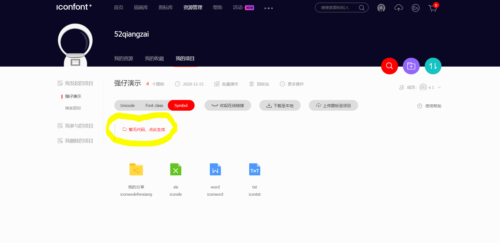500x243 pixels.
Task: Open the 更多操作 menu
Action: 292,84
